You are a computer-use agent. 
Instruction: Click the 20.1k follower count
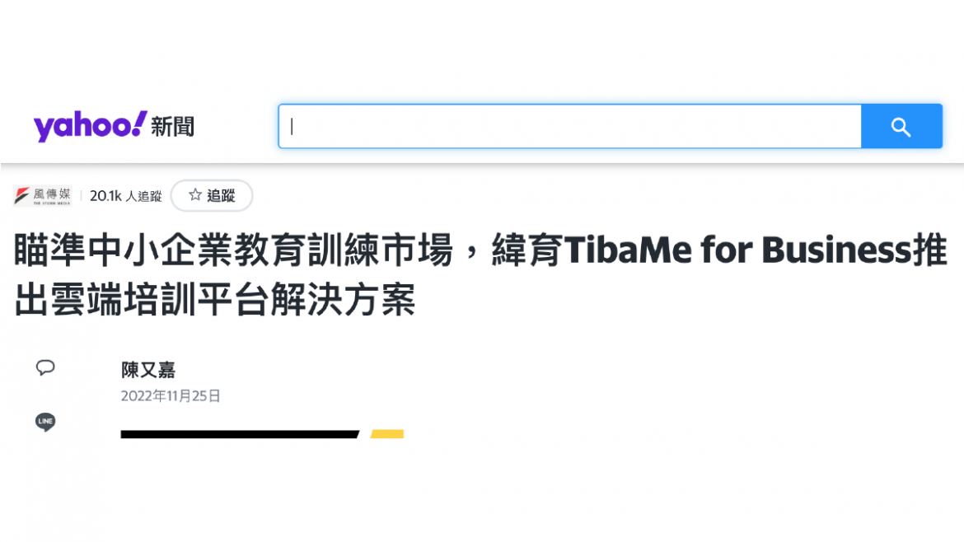coord(105,196)
